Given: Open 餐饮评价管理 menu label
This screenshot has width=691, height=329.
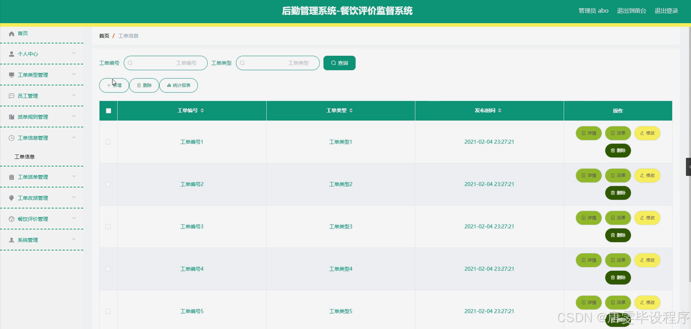Looking at the screenshot, I should pyautogui.click(x=33, y=219).
